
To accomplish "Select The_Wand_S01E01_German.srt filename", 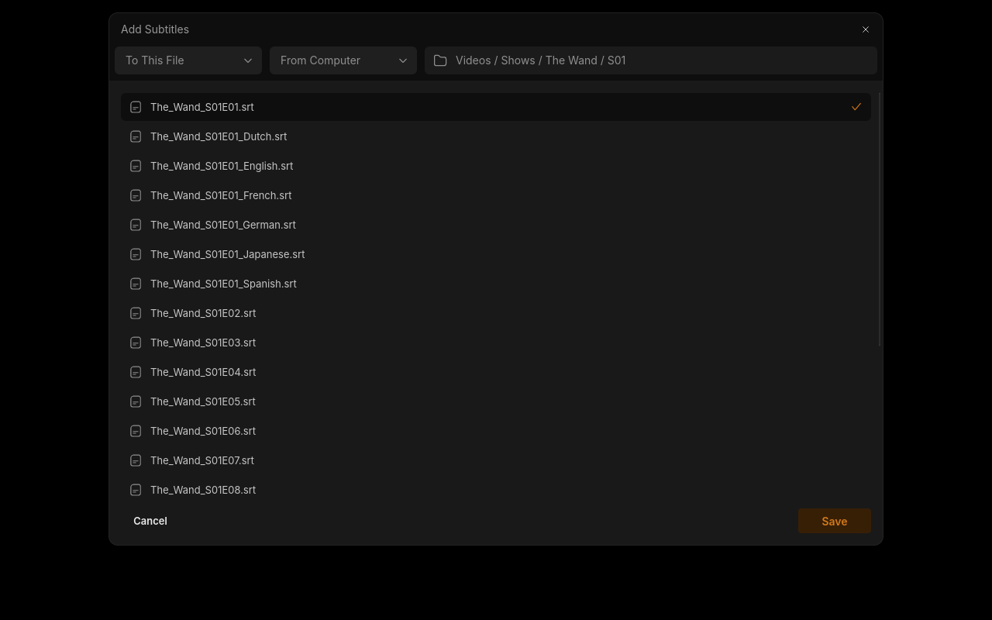I will pyautogui.click(x=223, y=225).
